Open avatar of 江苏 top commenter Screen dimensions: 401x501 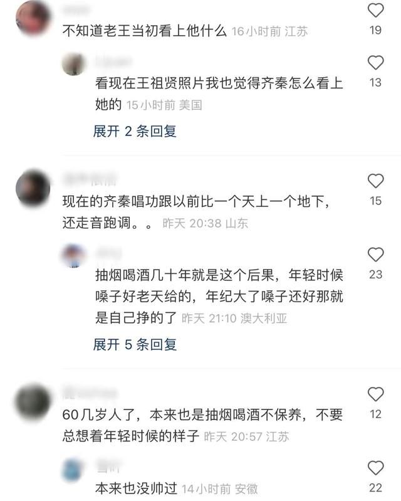[33, 18]
